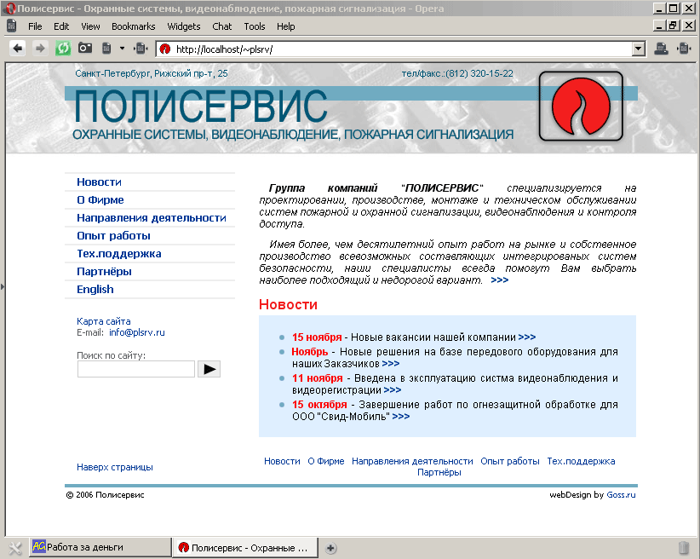Viewport: 700px width, 559px height.
Task: Open the Тех.поддержка sidebar link
Action: tap(118, 253)
